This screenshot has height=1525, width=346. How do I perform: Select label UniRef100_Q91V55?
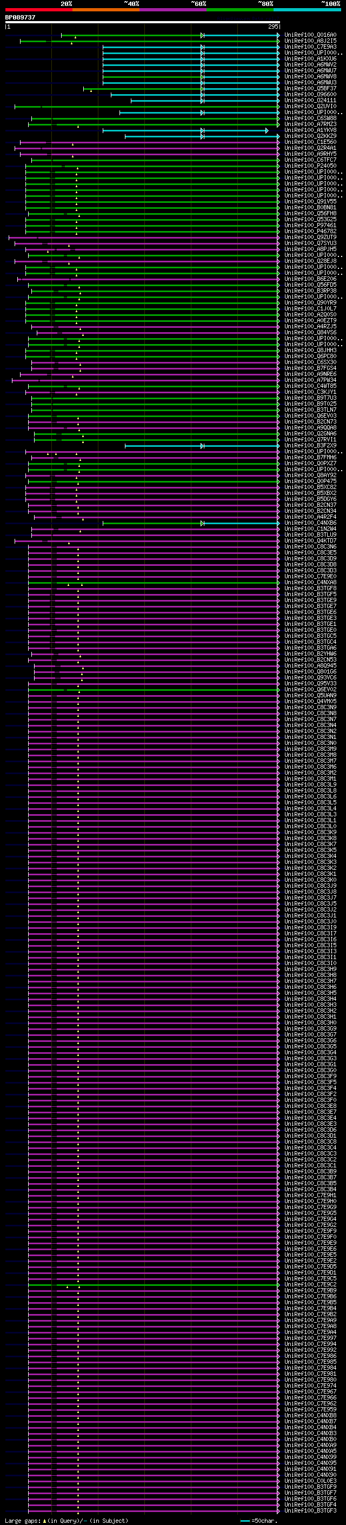pyautogui.click(x=310, y=202)
